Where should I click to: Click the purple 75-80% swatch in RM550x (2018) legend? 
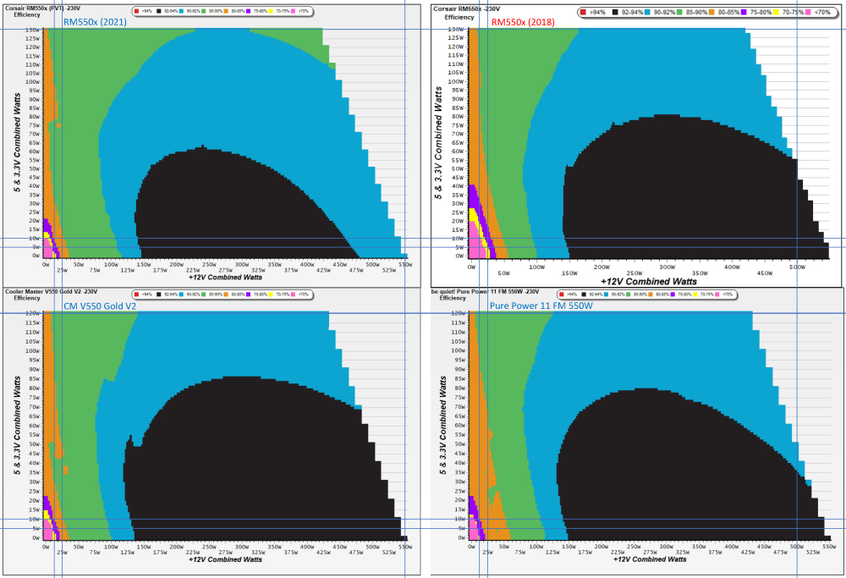point(744,12)
